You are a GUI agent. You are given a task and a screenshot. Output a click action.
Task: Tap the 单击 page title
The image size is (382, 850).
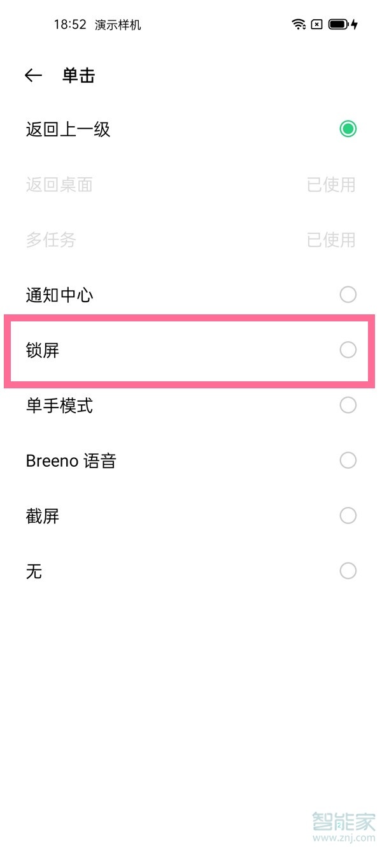tap(78, 75)
